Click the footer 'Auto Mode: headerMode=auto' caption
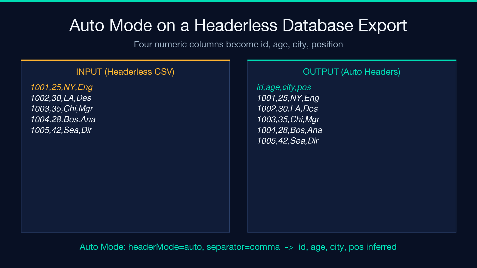Screen dimensions: 477x268 tap(238, 247)
